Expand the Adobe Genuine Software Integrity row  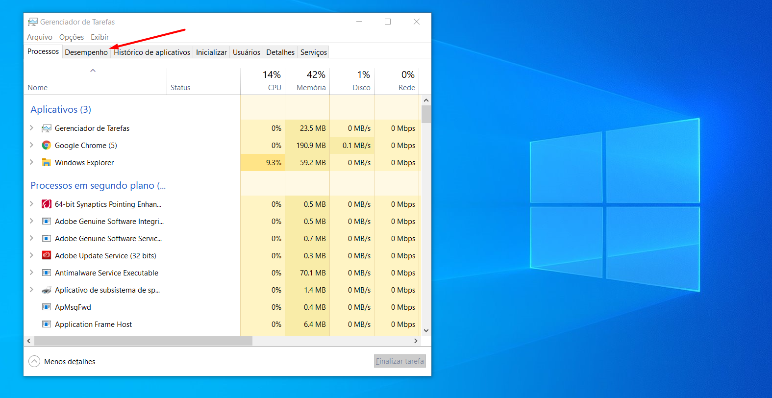click(31, 221)
